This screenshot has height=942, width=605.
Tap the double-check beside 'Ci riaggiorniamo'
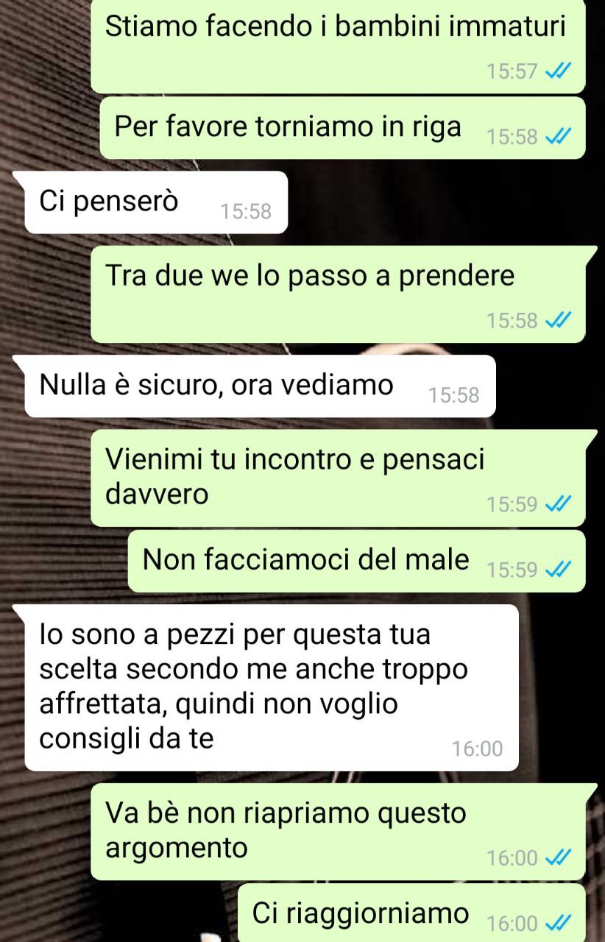556,923
